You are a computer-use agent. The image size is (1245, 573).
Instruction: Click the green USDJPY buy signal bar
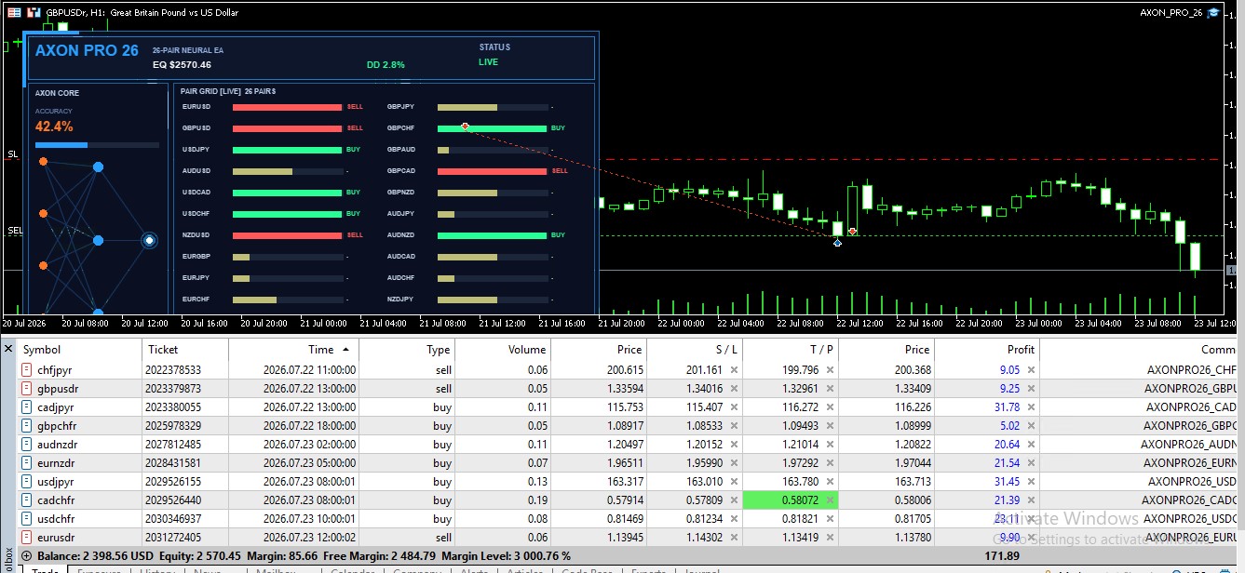pyautogui.click(x=287, y=150)
